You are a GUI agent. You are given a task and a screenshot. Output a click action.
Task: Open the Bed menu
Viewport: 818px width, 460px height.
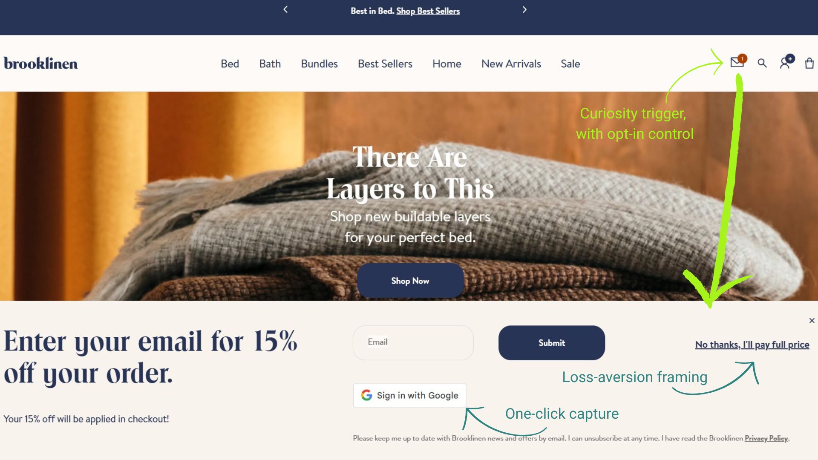[x=230, y=64]
